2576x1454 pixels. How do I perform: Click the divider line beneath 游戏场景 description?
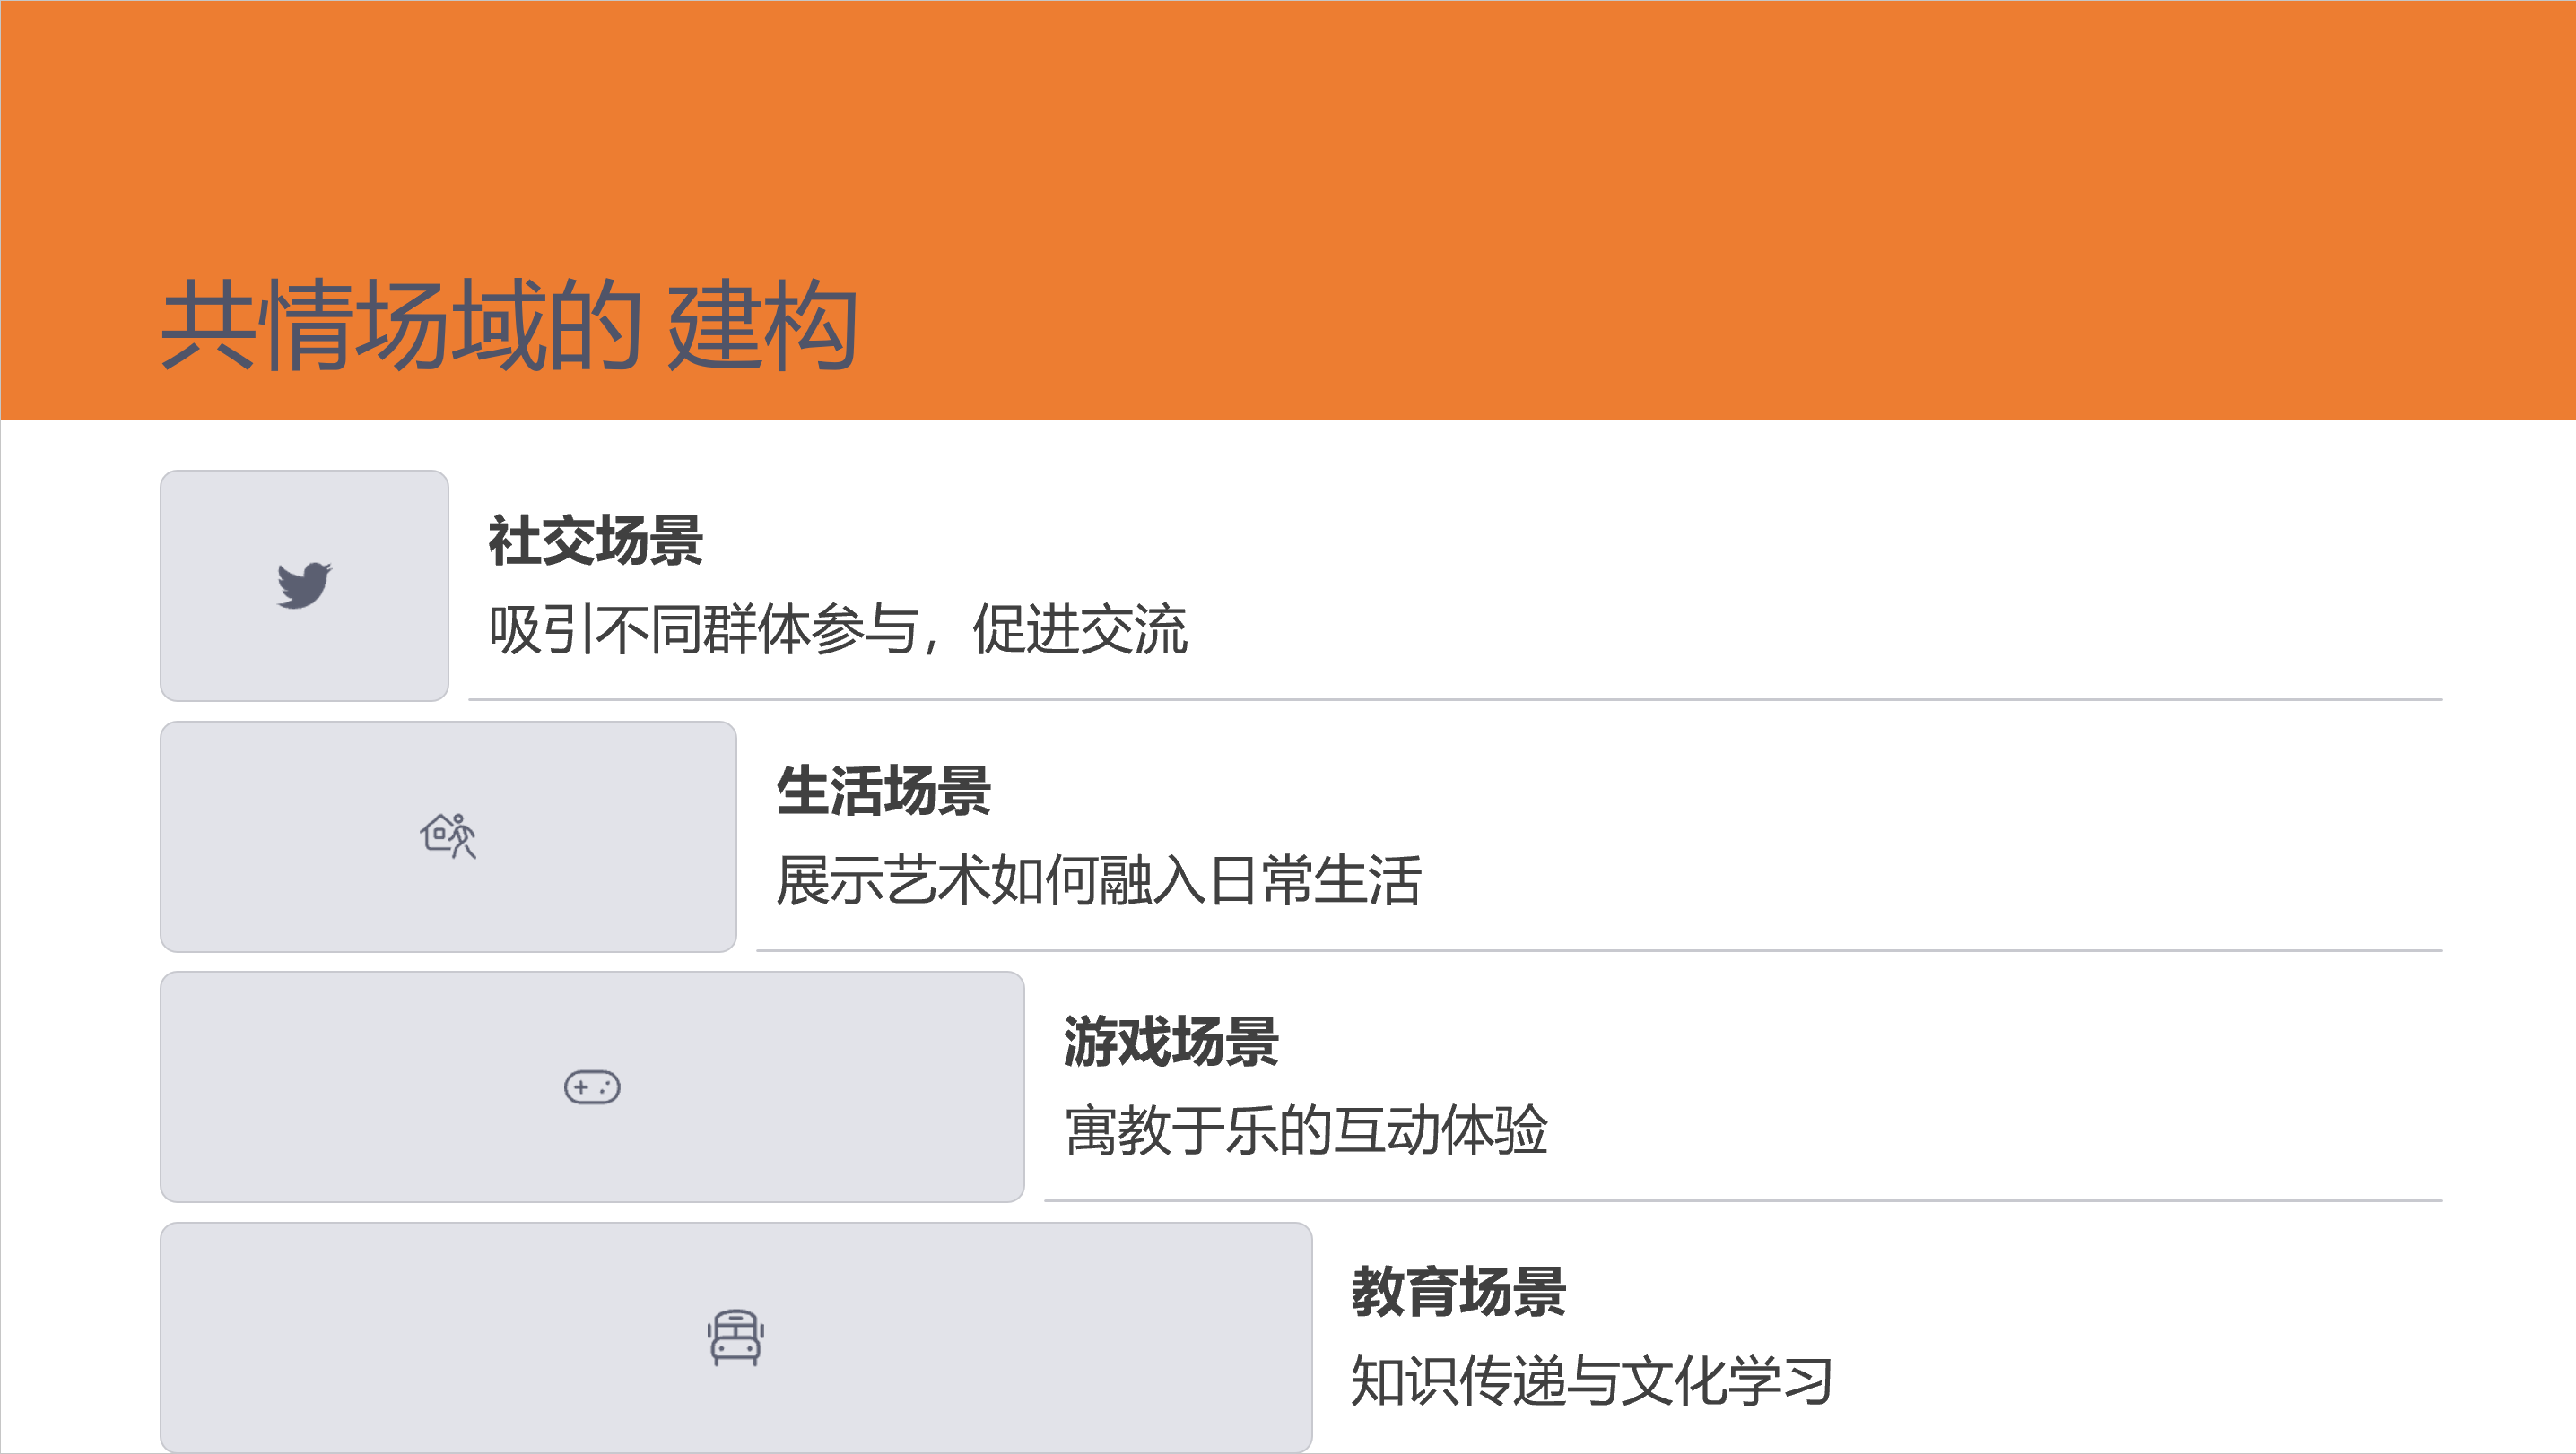tap(1743, 1200)
